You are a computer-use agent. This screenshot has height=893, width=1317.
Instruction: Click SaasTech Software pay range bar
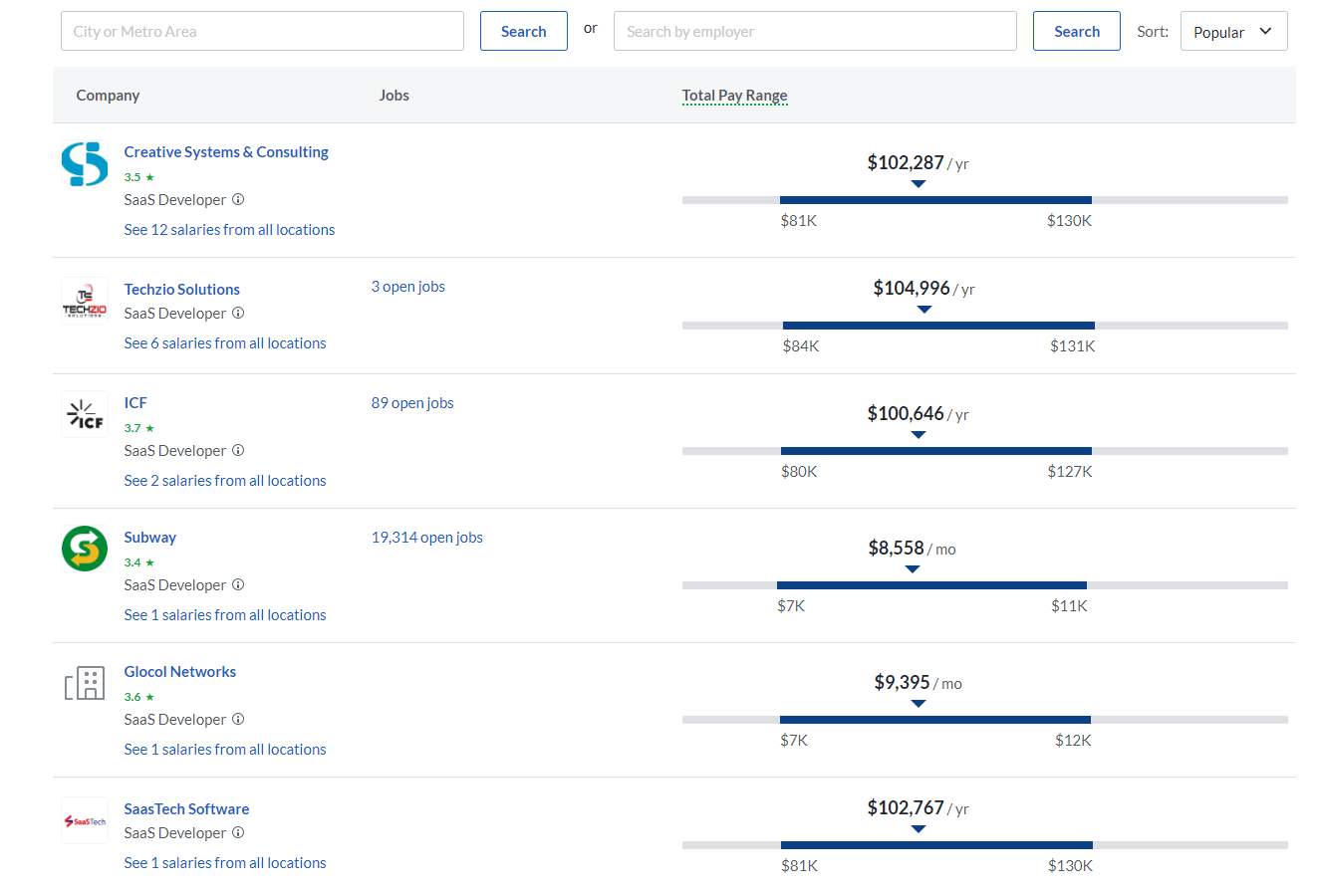984,845
